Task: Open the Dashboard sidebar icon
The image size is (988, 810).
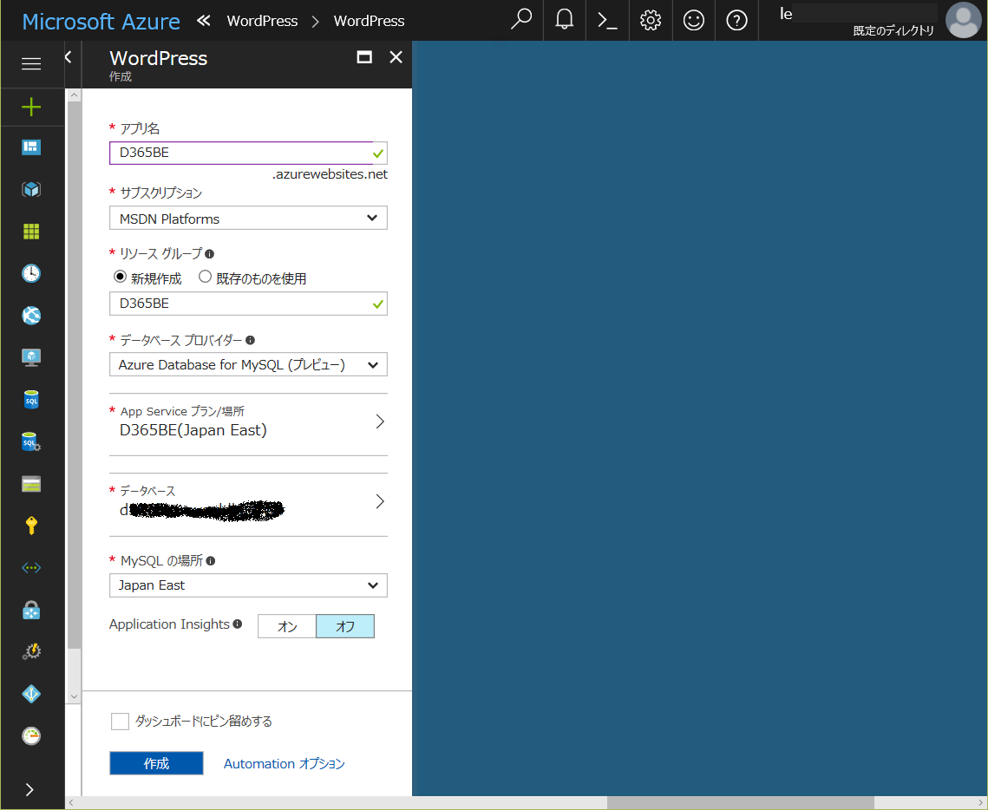Action: 31,147
